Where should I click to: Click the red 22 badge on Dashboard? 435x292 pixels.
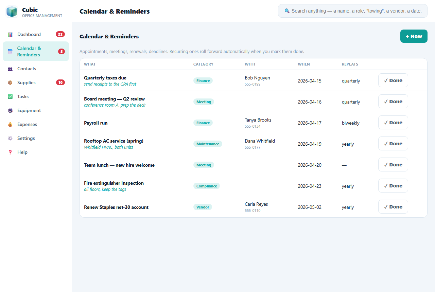click(60, 34)
